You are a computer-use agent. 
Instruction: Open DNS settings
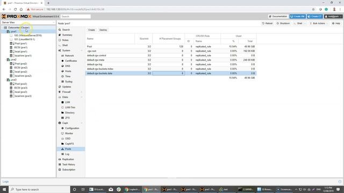(x=68, y=66)
